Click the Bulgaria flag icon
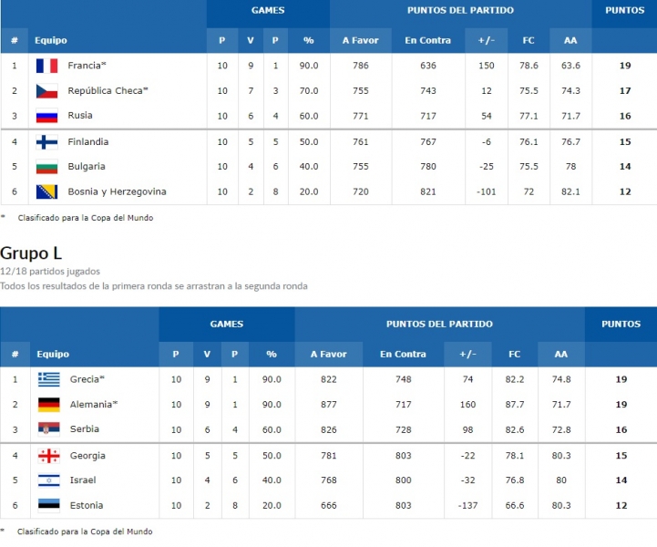Image resolution: width=657 pixels, height=547 pixels. pyautogui.click(x=47, y=167)
